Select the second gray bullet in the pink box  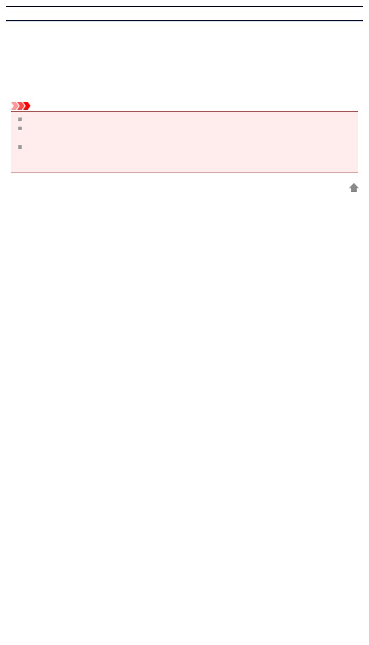(20, 128)
